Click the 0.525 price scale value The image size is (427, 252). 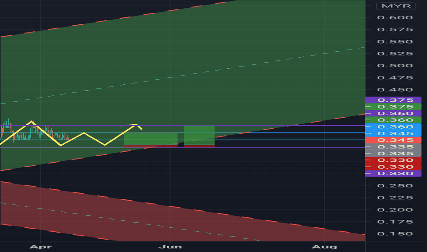click(x=395, y=54)
